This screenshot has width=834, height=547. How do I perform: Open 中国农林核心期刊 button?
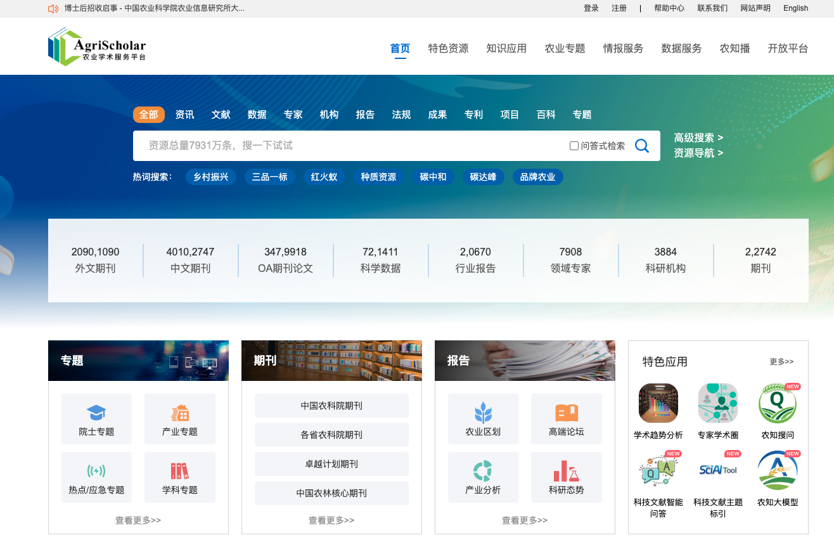pyautogui.click(x=331, y=493)
